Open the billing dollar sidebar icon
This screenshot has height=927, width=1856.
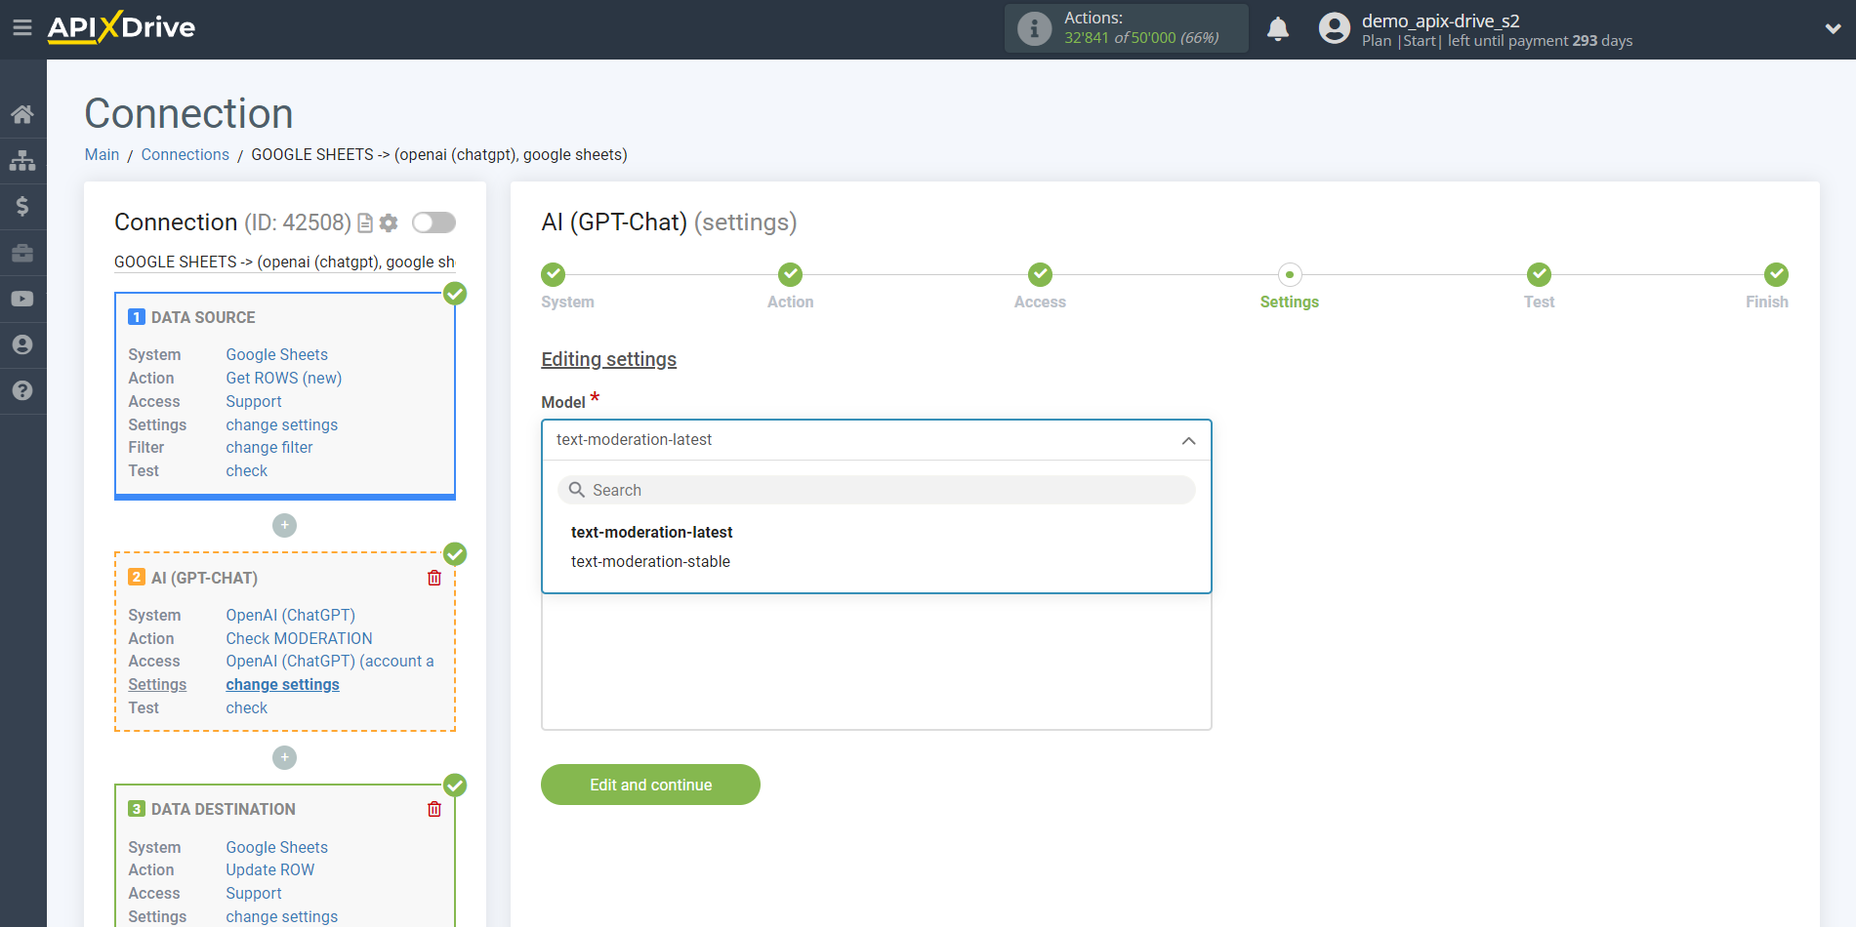[22, 206]
